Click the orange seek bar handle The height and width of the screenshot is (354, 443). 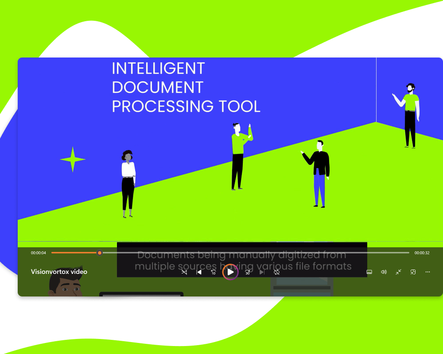coord(100,253)
